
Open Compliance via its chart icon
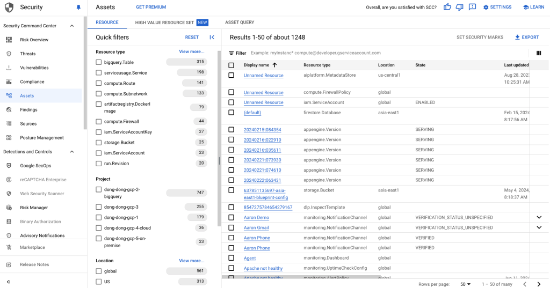(x=9, y=82)
